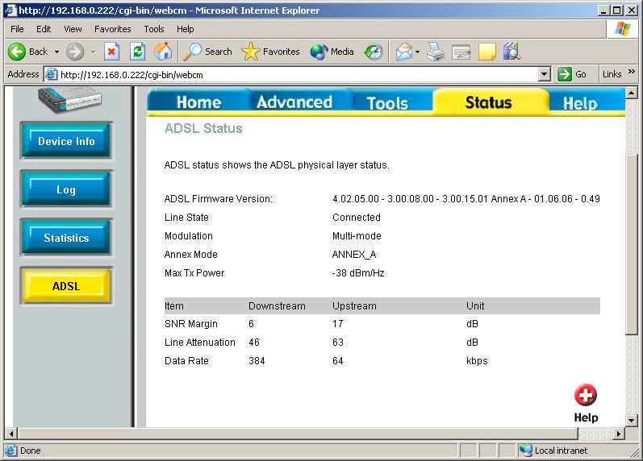Open the Media toolbar button

pos(332,52)
